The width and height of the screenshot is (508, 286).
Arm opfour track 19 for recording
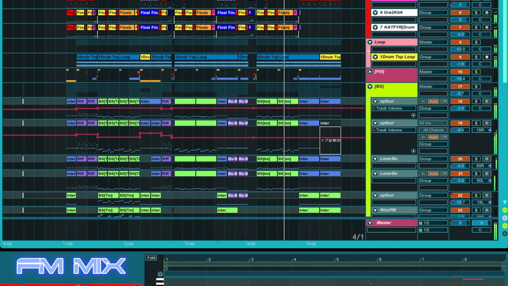[x=487, y=123]
